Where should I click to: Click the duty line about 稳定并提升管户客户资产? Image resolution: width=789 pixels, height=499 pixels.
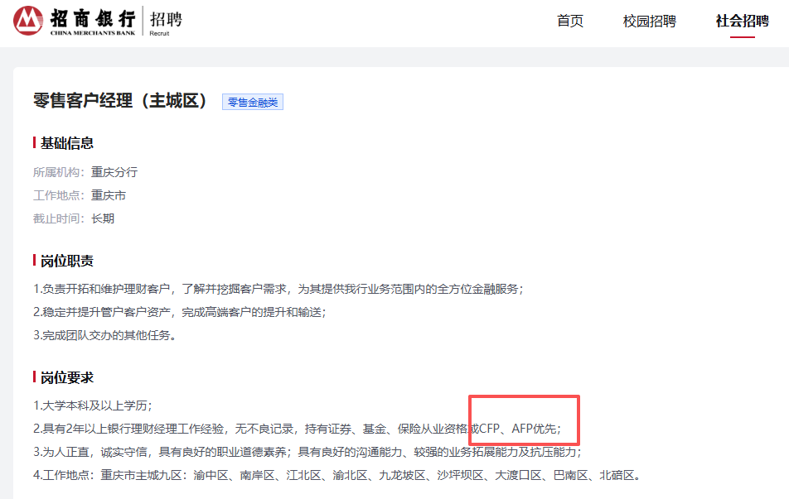click(180, 312)
